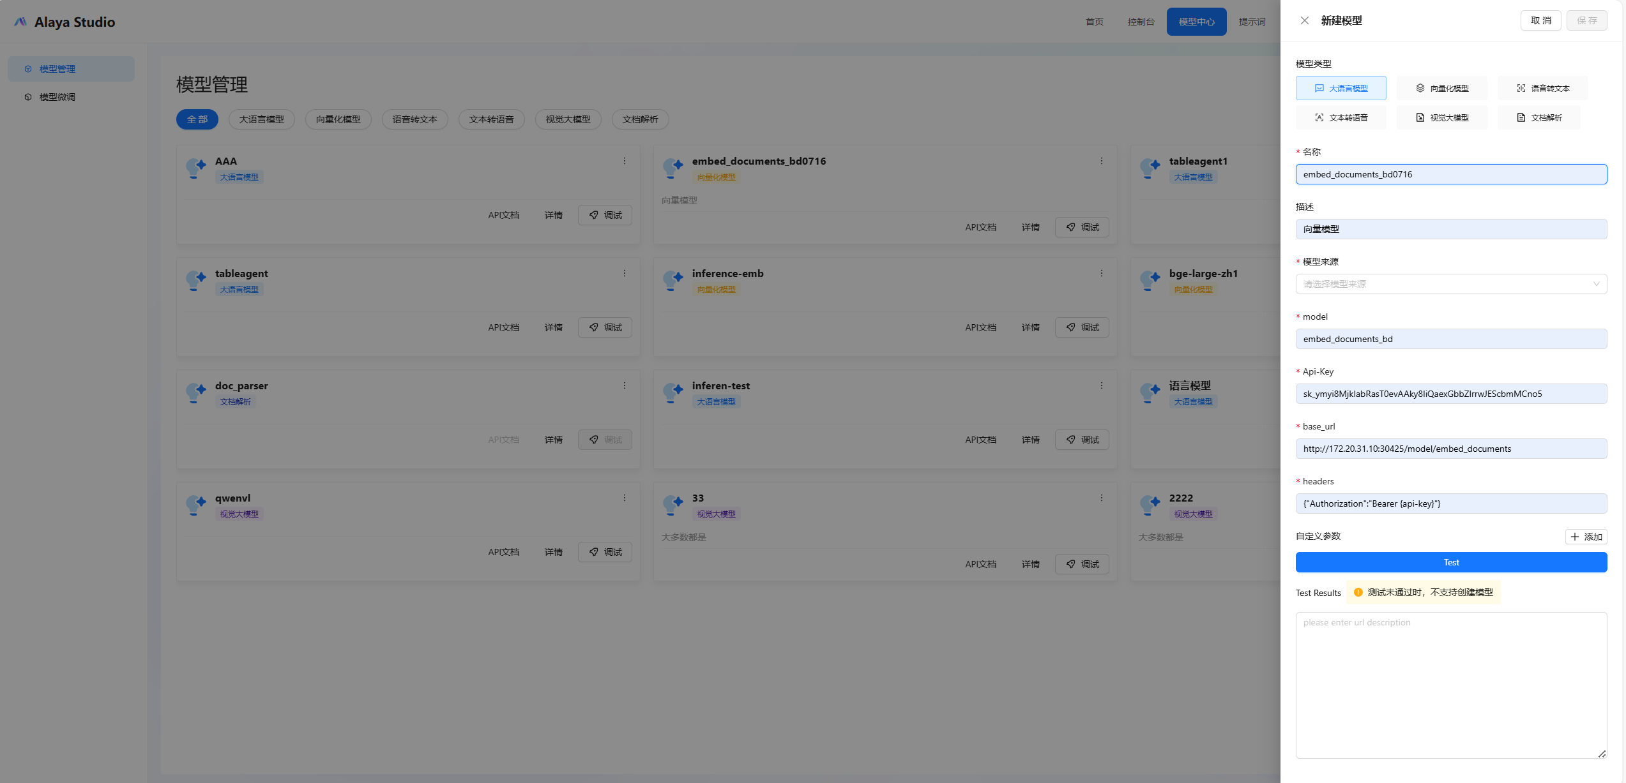The width and height of the screenshot is (1626, 783).
Task: Click 添加 to add custom parameter
Action: tap(1586, 537)
